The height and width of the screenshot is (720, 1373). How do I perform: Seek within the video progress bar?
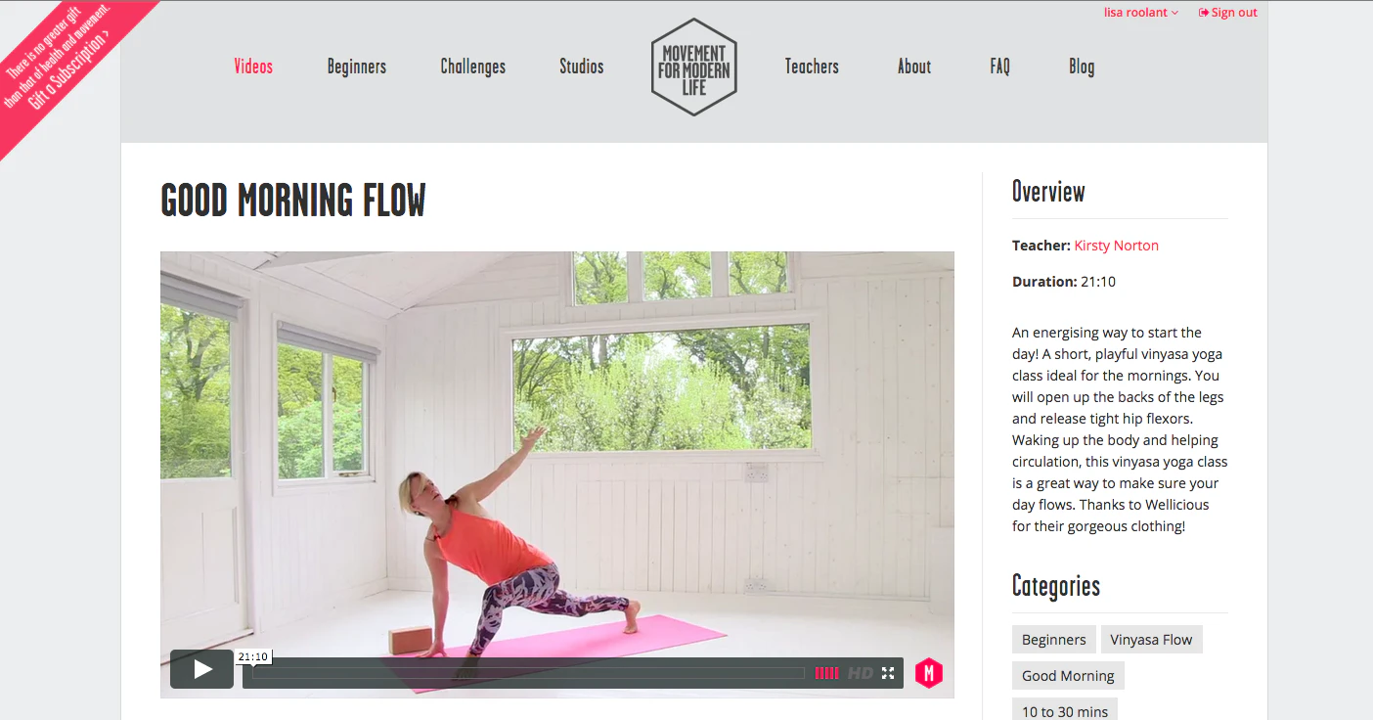point(528,673)
